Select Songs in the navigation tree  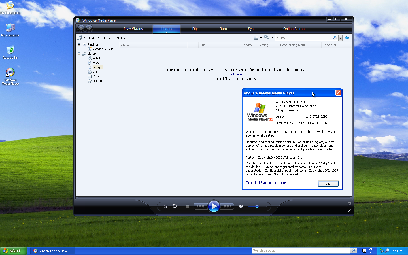97,67
